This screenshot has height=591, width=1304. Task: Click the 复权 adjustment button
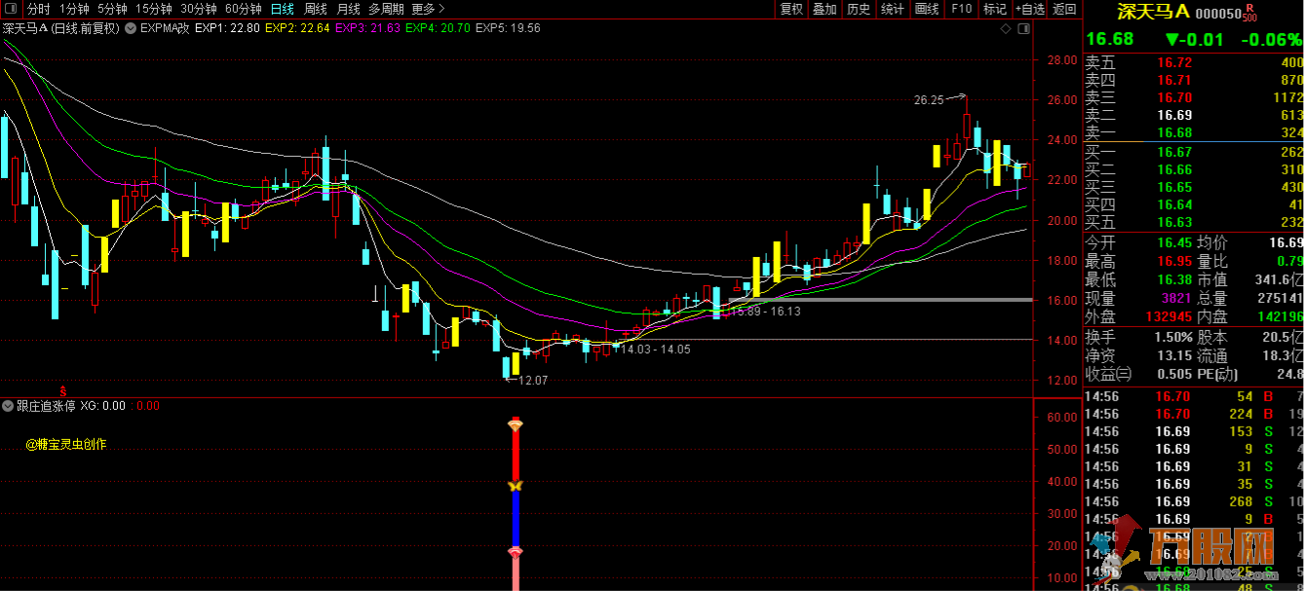pos(791,9)
